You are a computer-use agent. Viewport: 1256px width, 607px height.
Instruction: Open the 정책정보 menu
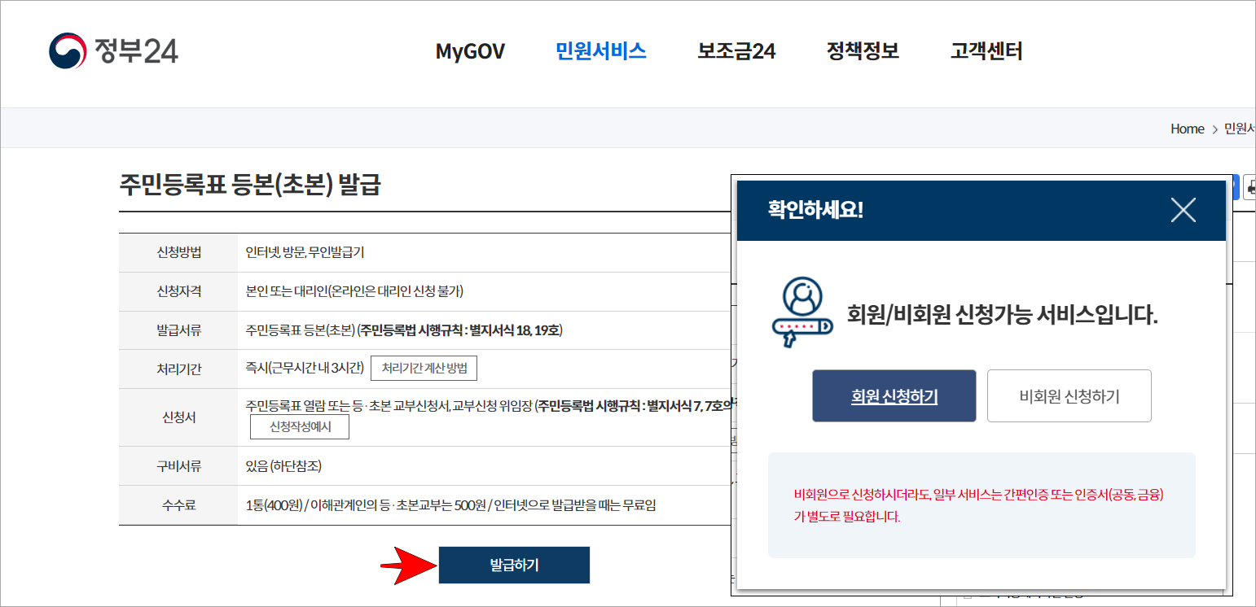click(863, 51)
